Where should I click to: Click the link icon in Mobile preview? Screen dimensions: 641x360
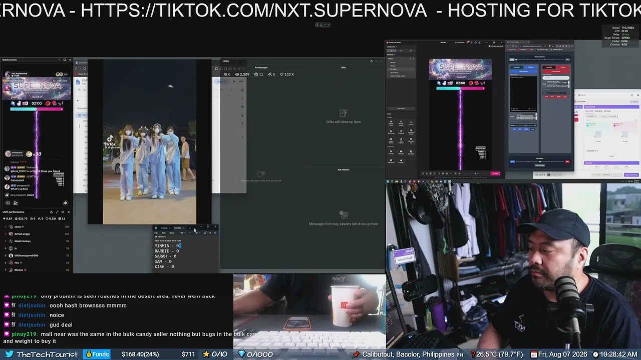8,203
